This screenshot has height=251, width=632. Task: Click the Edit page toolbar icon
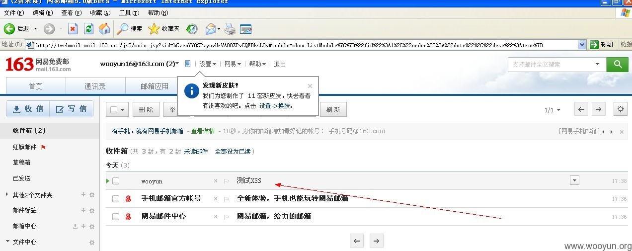point(246,29)
